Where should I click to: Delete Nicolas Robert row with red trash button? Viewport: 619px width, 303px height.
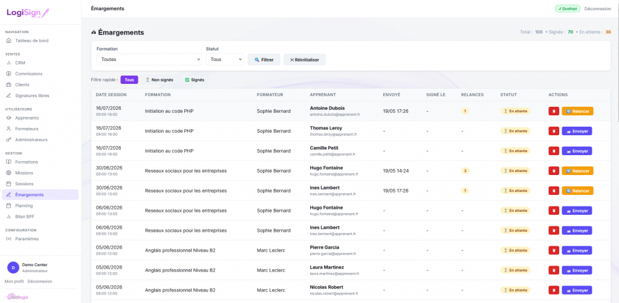tap(554, 290)
